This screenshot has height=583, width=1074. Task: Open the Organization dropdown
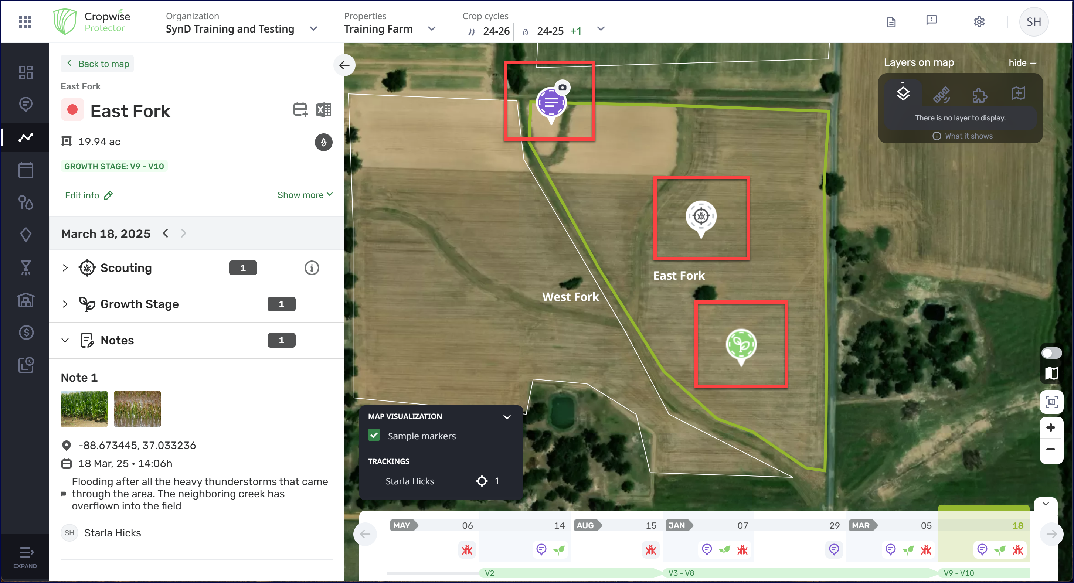[313, 29]
